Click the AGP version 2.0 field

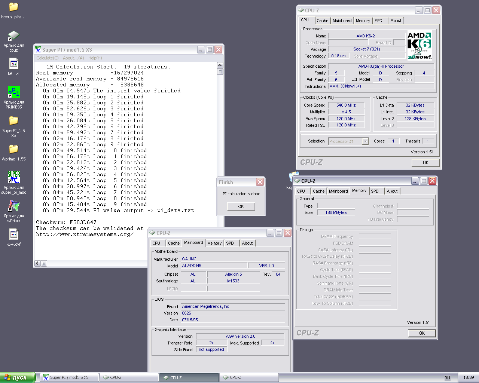click(x=240, y=336)
